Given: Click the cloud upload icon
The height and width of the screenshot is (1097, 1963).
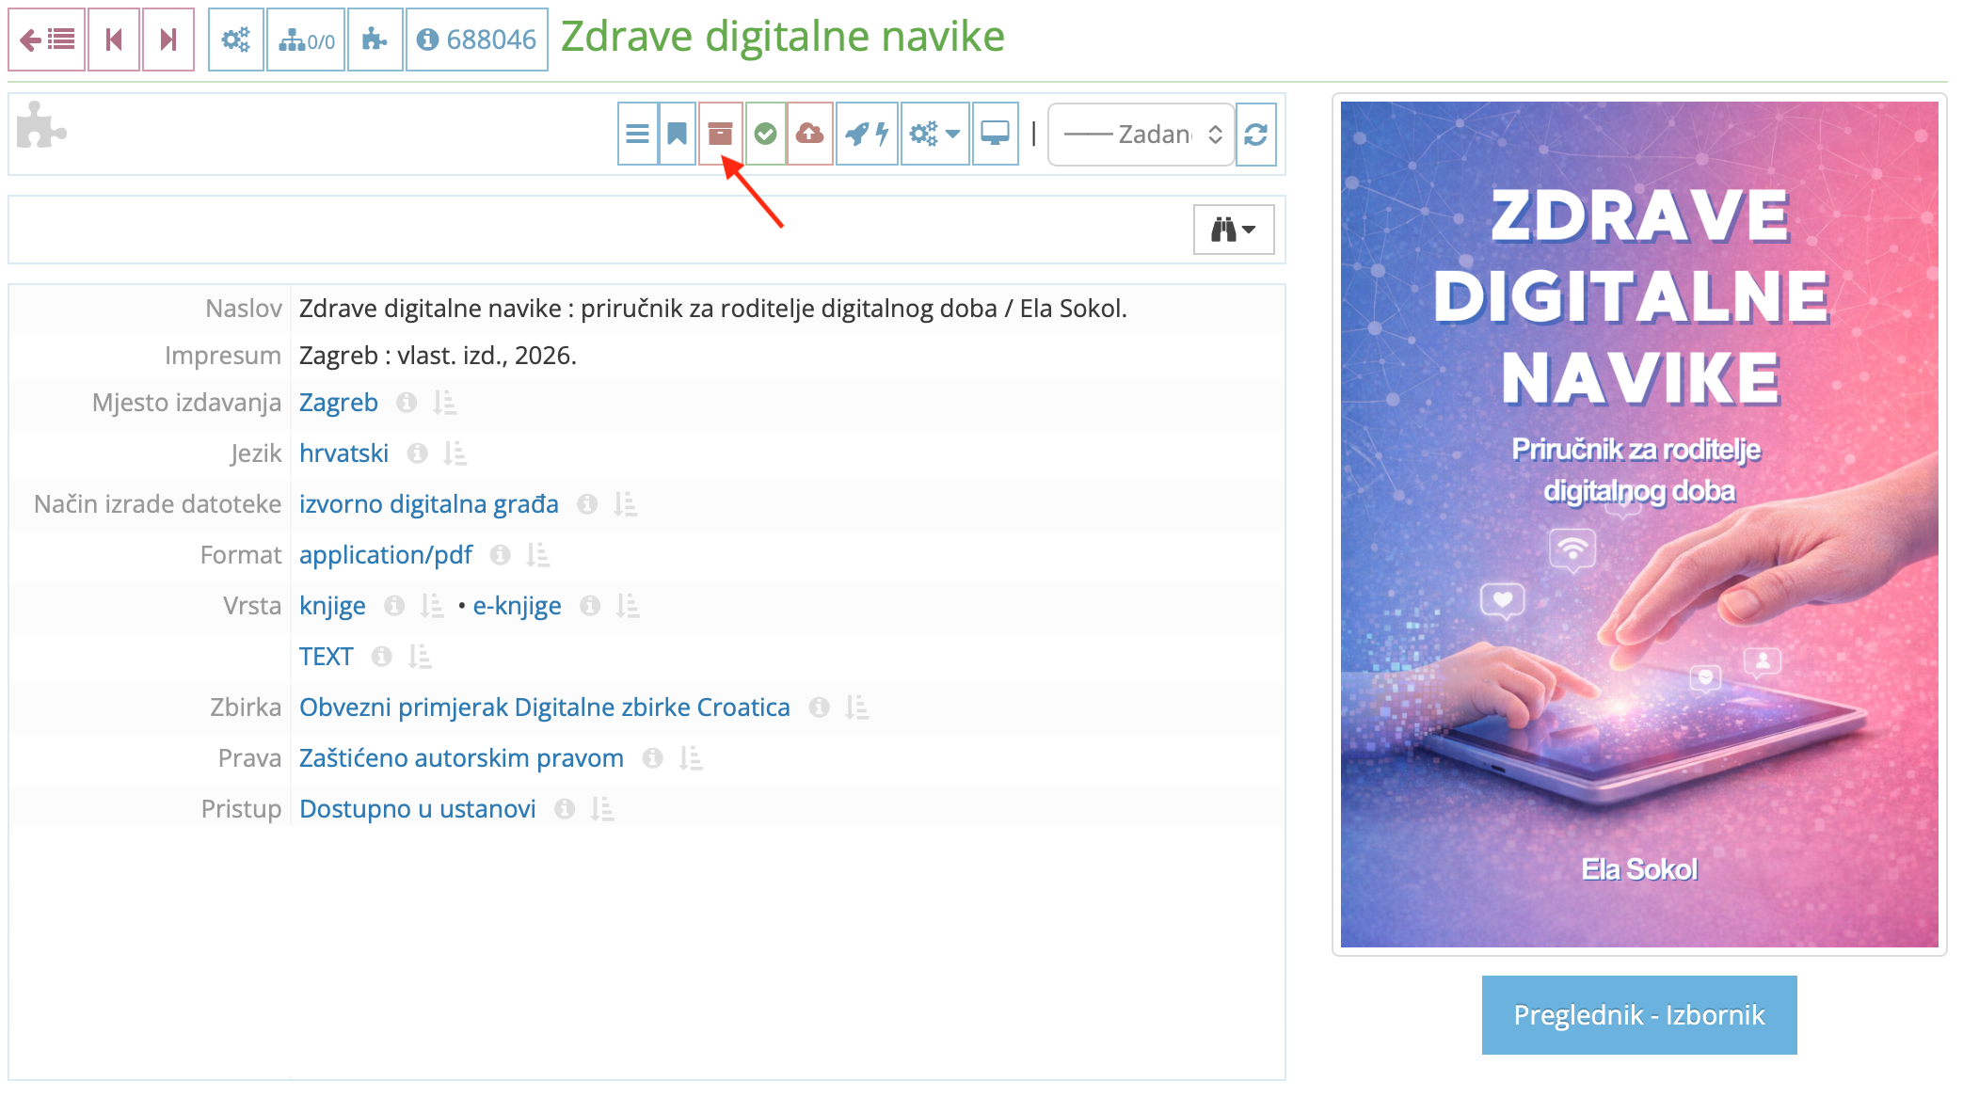Looking at the screenshot, I should pos(809,135).
